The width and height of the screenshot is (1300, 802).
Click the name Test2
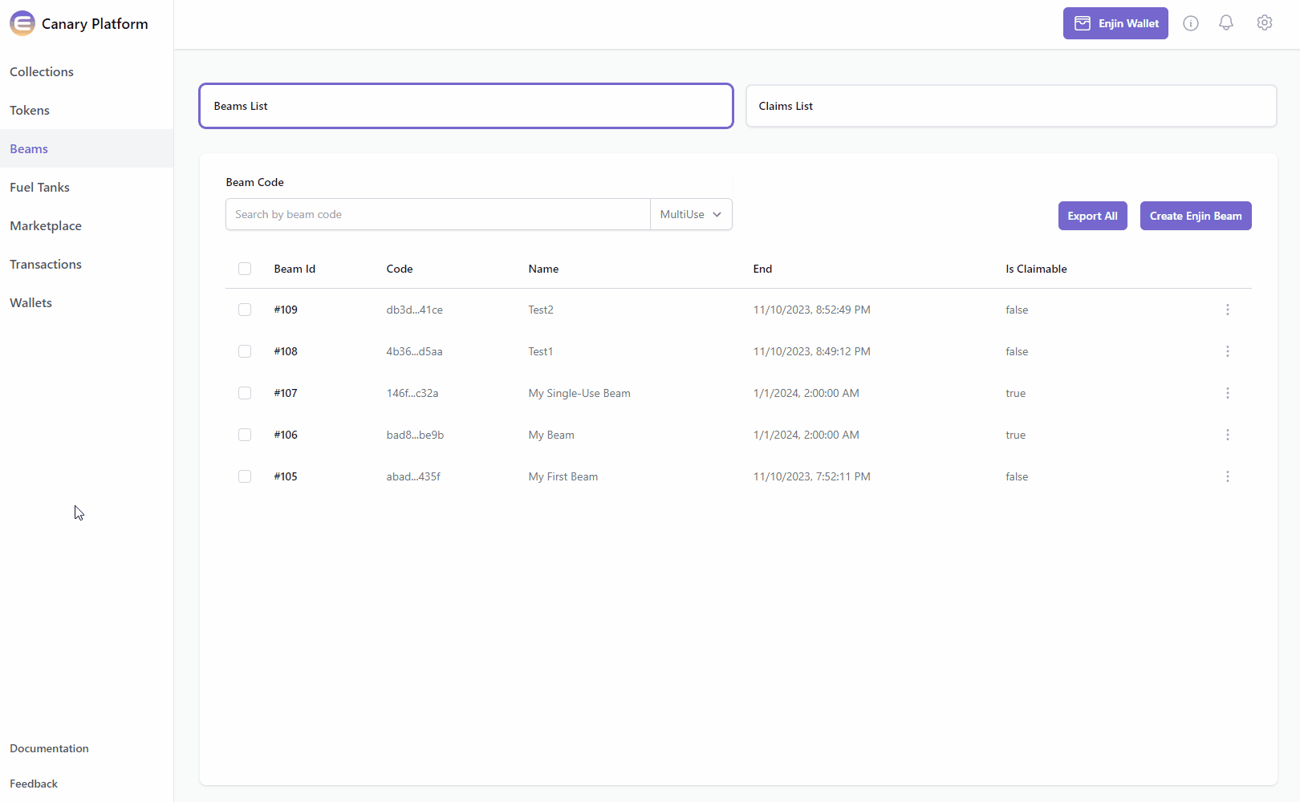pos(541,310)
